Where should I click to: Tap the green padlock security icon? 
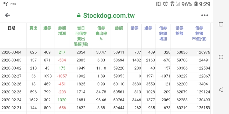(79, 15)
